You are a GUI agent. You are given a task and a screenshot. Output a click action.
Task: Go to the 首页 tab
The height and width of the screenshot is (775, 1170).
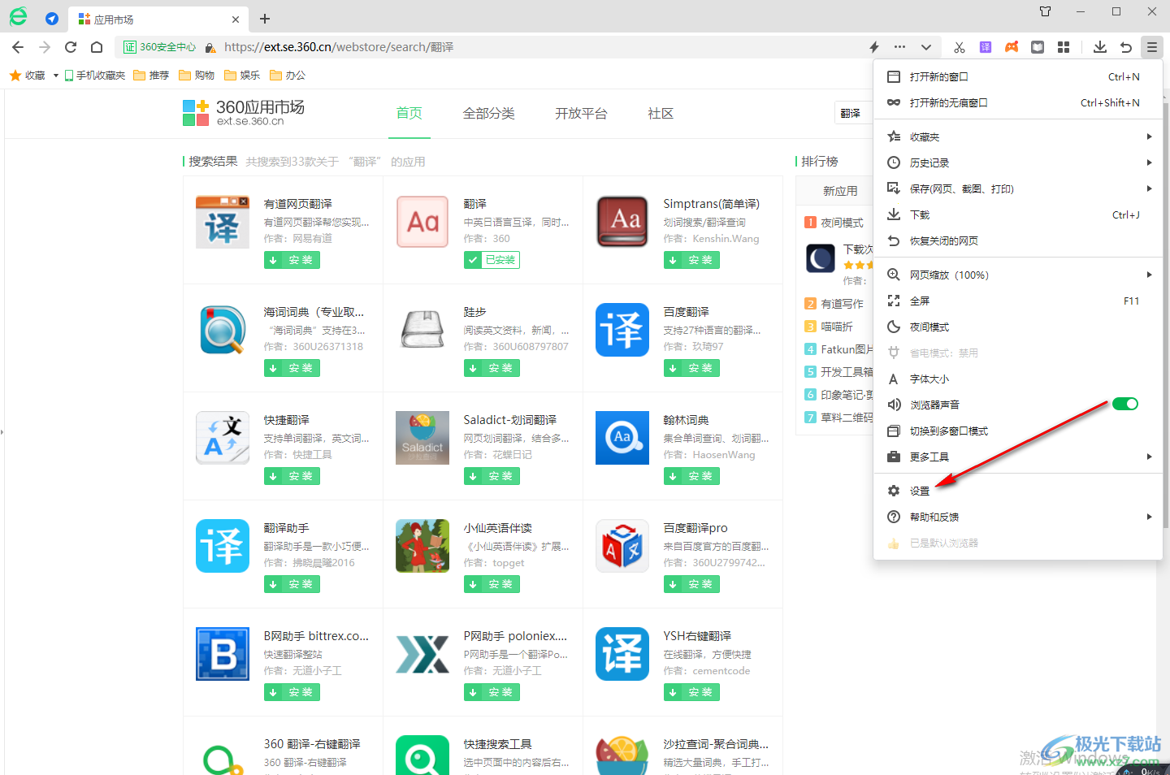(409, 114)
